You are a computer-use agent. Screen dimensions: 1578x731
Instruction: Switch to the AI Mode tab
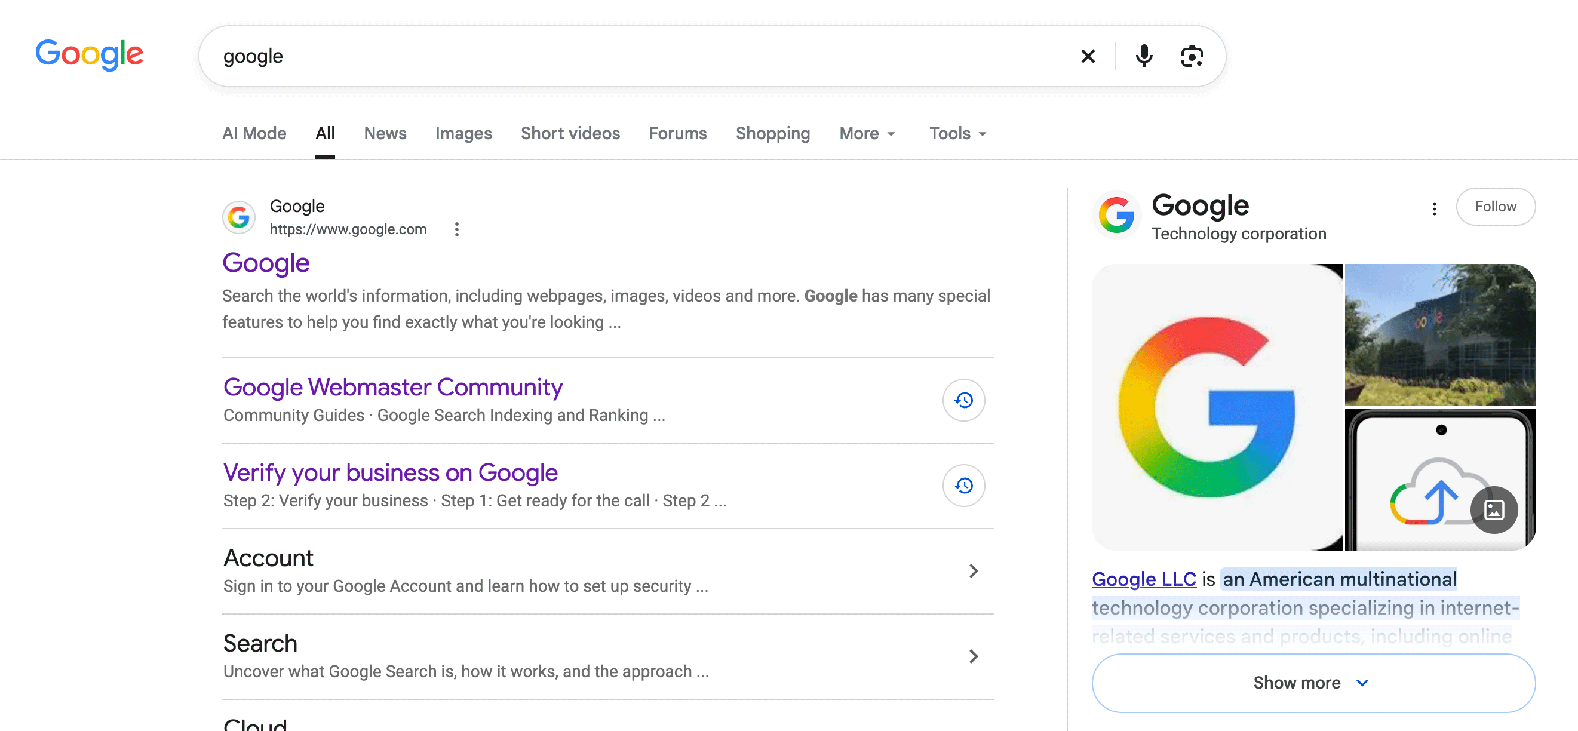254,133
